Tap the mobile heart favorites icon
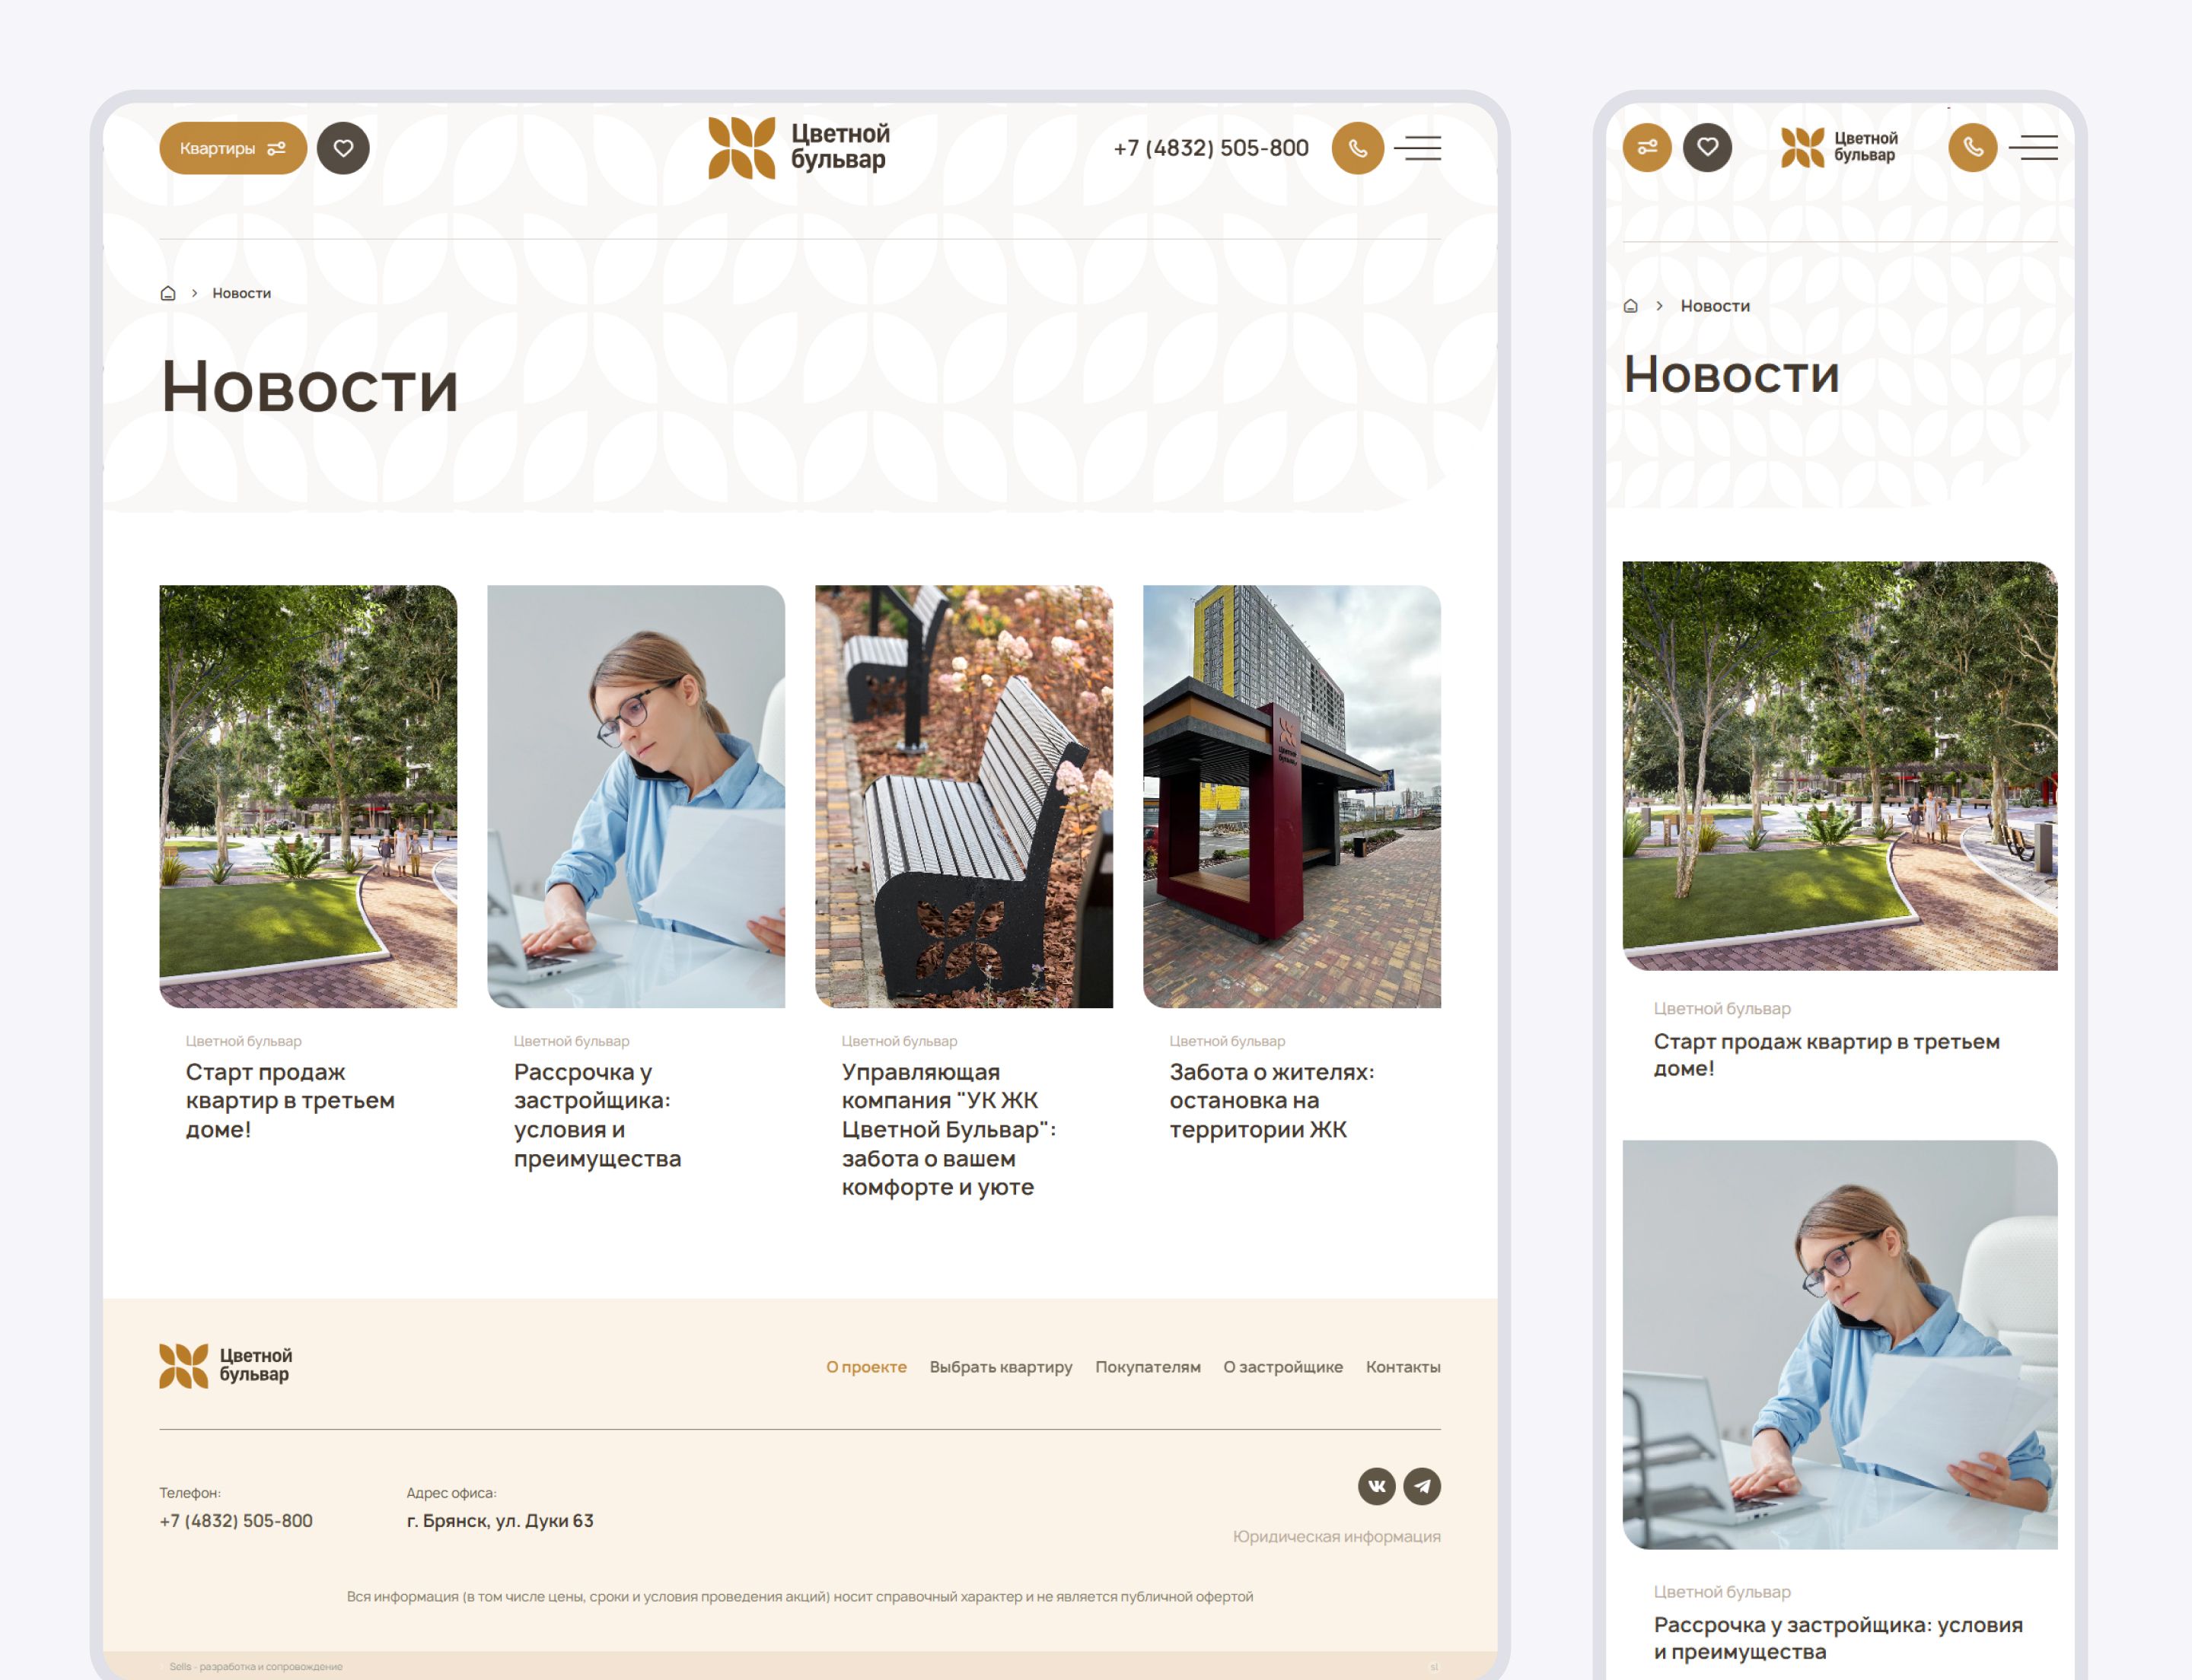This screenshot has height=1680, width=2192. [x=1706, y=148]
